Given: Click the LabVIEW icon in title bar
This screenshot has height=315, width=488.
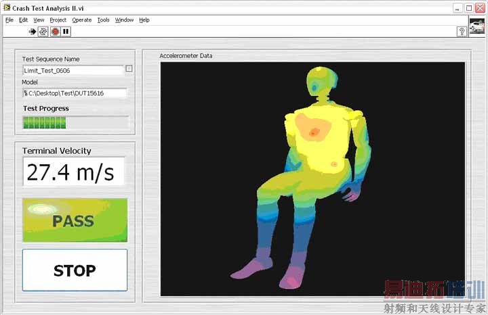Looking at the screenshot, I should coord(7,7).
